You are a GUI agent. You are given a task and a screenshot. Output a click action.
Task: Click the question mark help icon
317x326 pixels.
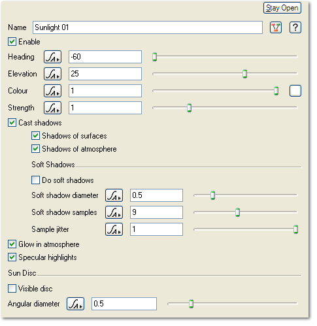(x=295, y=27)
